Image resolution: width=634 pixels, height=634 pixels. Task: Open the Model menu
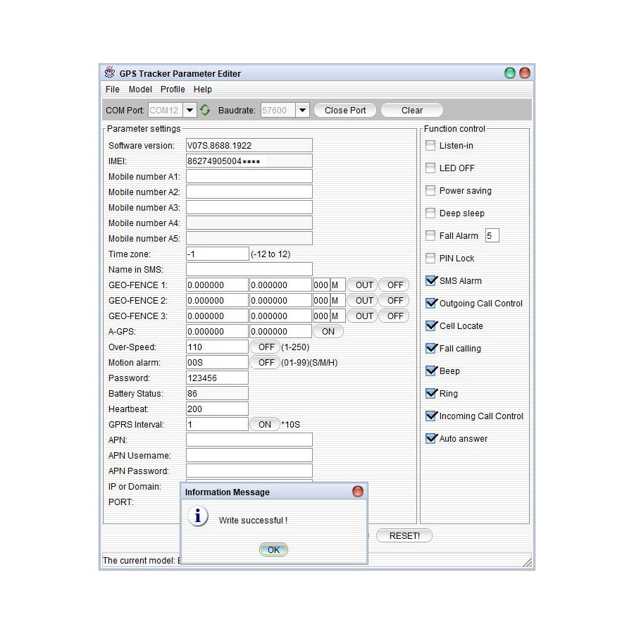(140, 89)
